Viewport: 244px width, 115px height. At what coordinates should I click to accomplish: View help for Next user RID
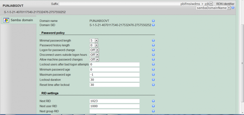click(153, 106)
